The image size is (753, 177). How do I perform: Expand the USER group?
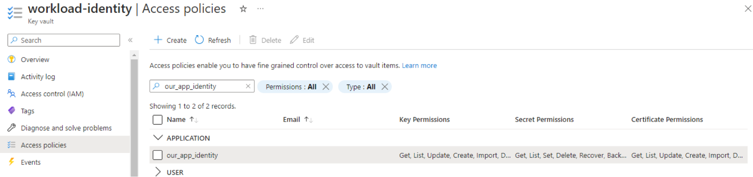pos(158,172)
